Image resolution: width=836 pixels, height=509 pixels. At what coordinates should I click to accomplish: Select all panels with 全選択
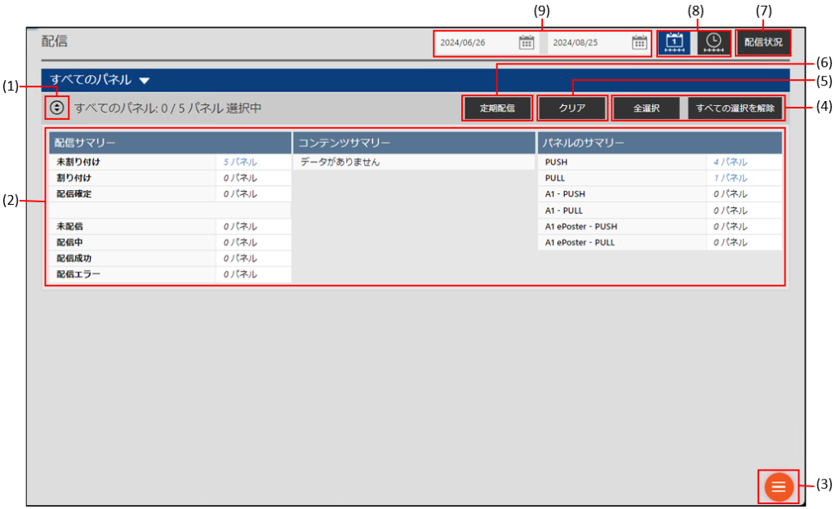[x=647, y=108]
